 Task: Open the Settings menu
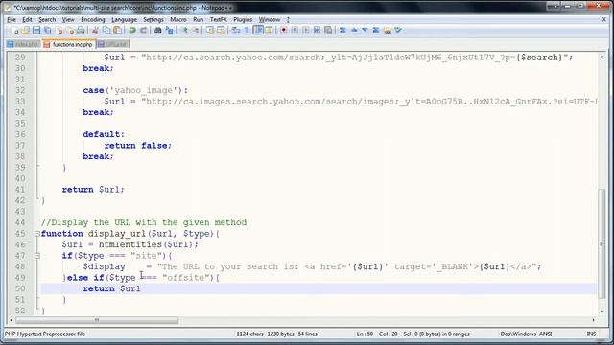(x=153, y=19)
